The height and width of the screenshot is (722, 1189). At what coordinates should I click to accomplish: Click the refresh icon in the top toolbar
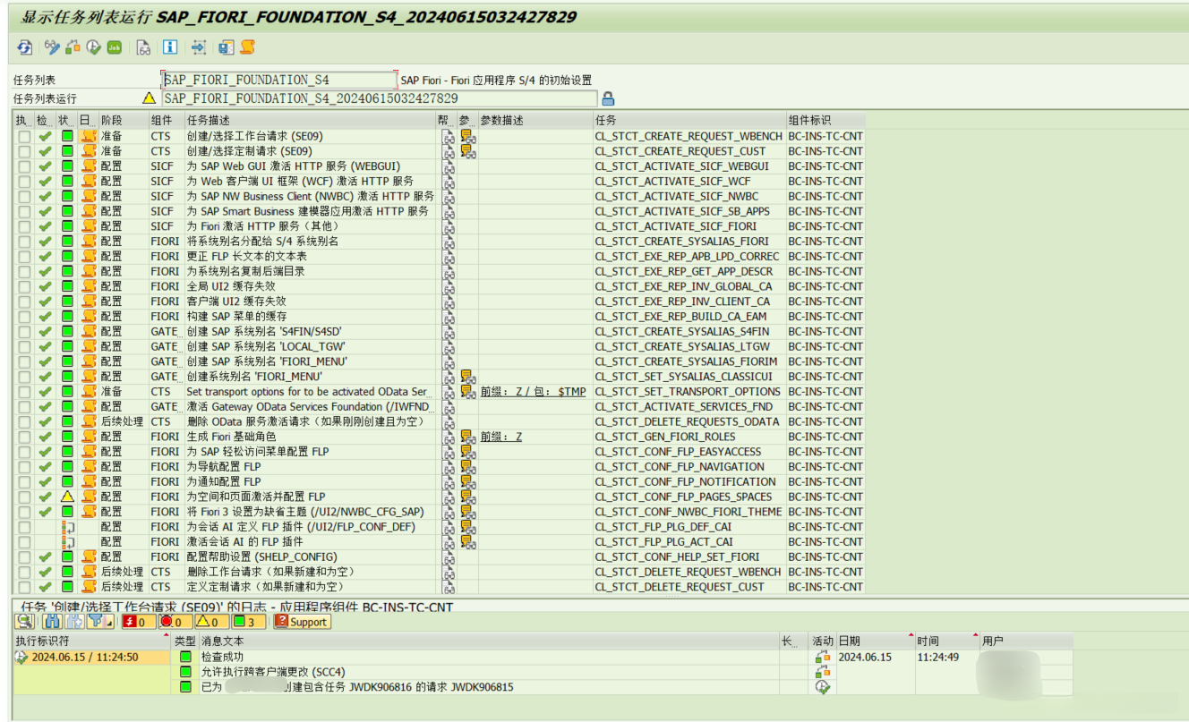pos(24,47)
